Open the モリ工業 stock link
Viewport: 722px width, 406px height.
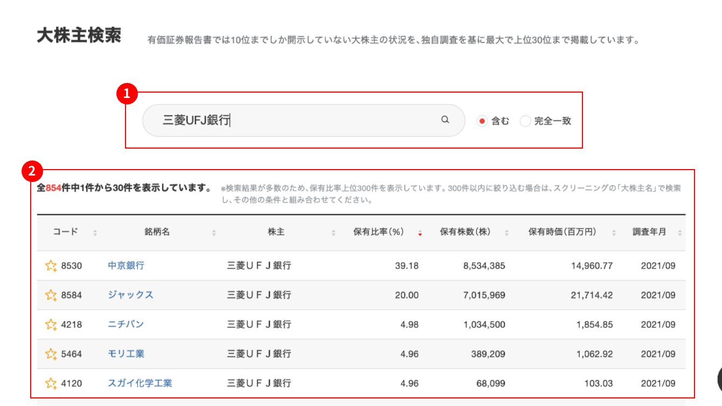tap(126, 354)
